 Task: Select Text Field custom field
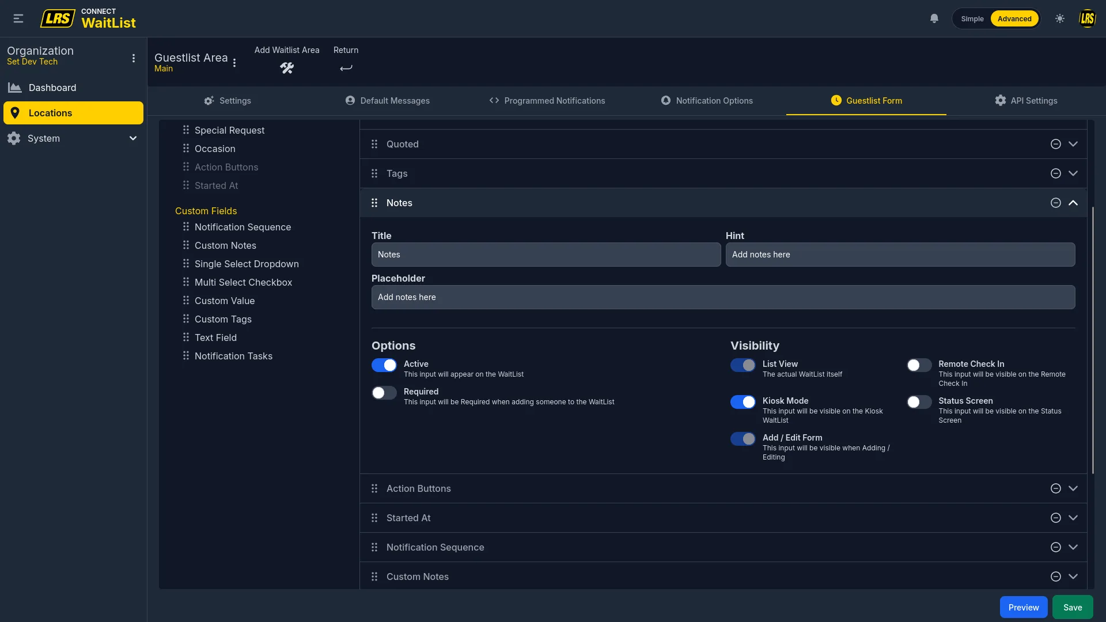tap(215, 337)
